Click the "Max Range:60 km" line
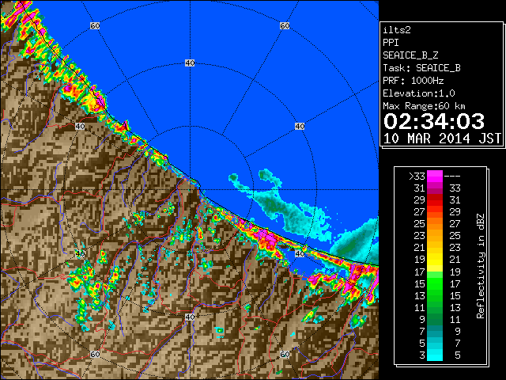The width and height of the screenshot is (506, 380). coord(425,106)
